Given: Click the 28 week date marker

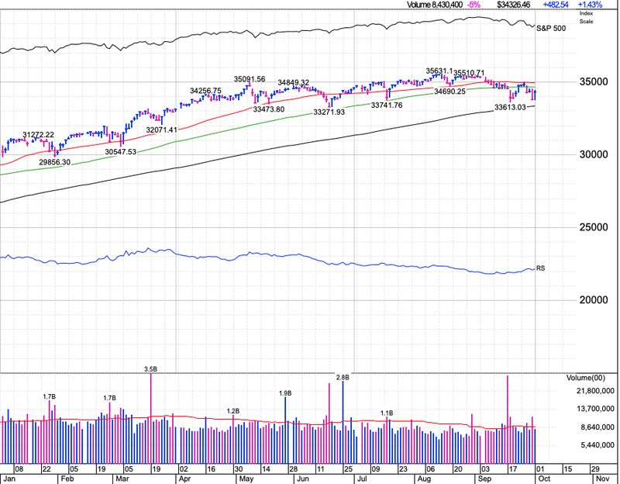Looking at the screenshot, I should (x=294, y=469).
